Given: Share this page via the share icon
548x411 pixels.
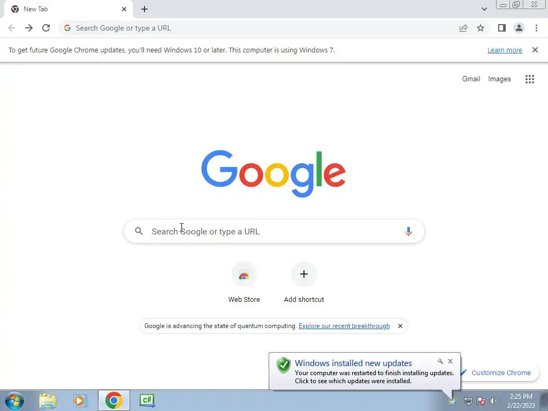Looking at the screenshot, I should coord(463,28).
